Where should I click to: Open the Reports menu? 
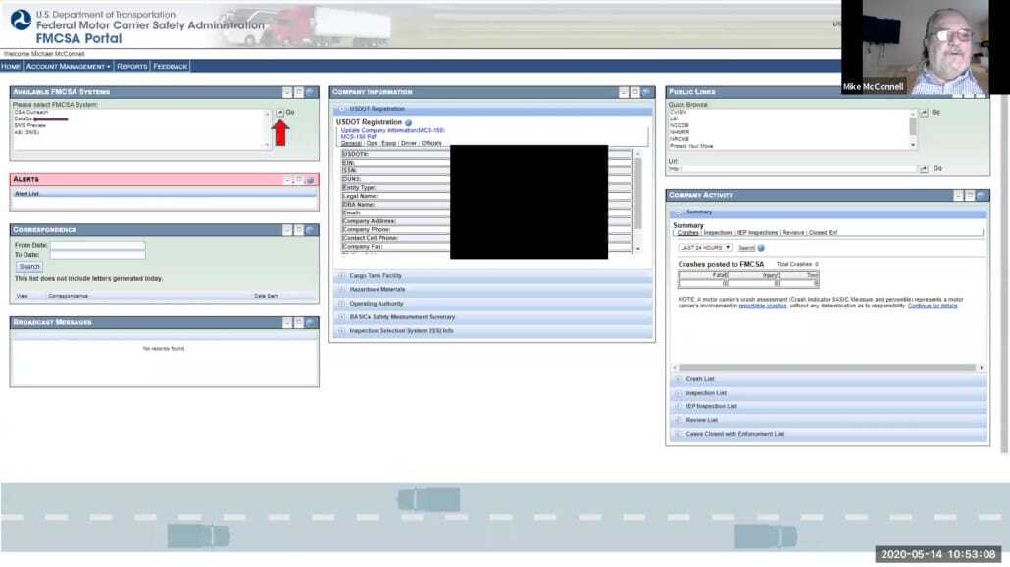click(130, 66)
